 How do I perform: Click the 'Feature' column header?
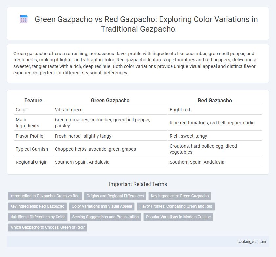[33, 100]
